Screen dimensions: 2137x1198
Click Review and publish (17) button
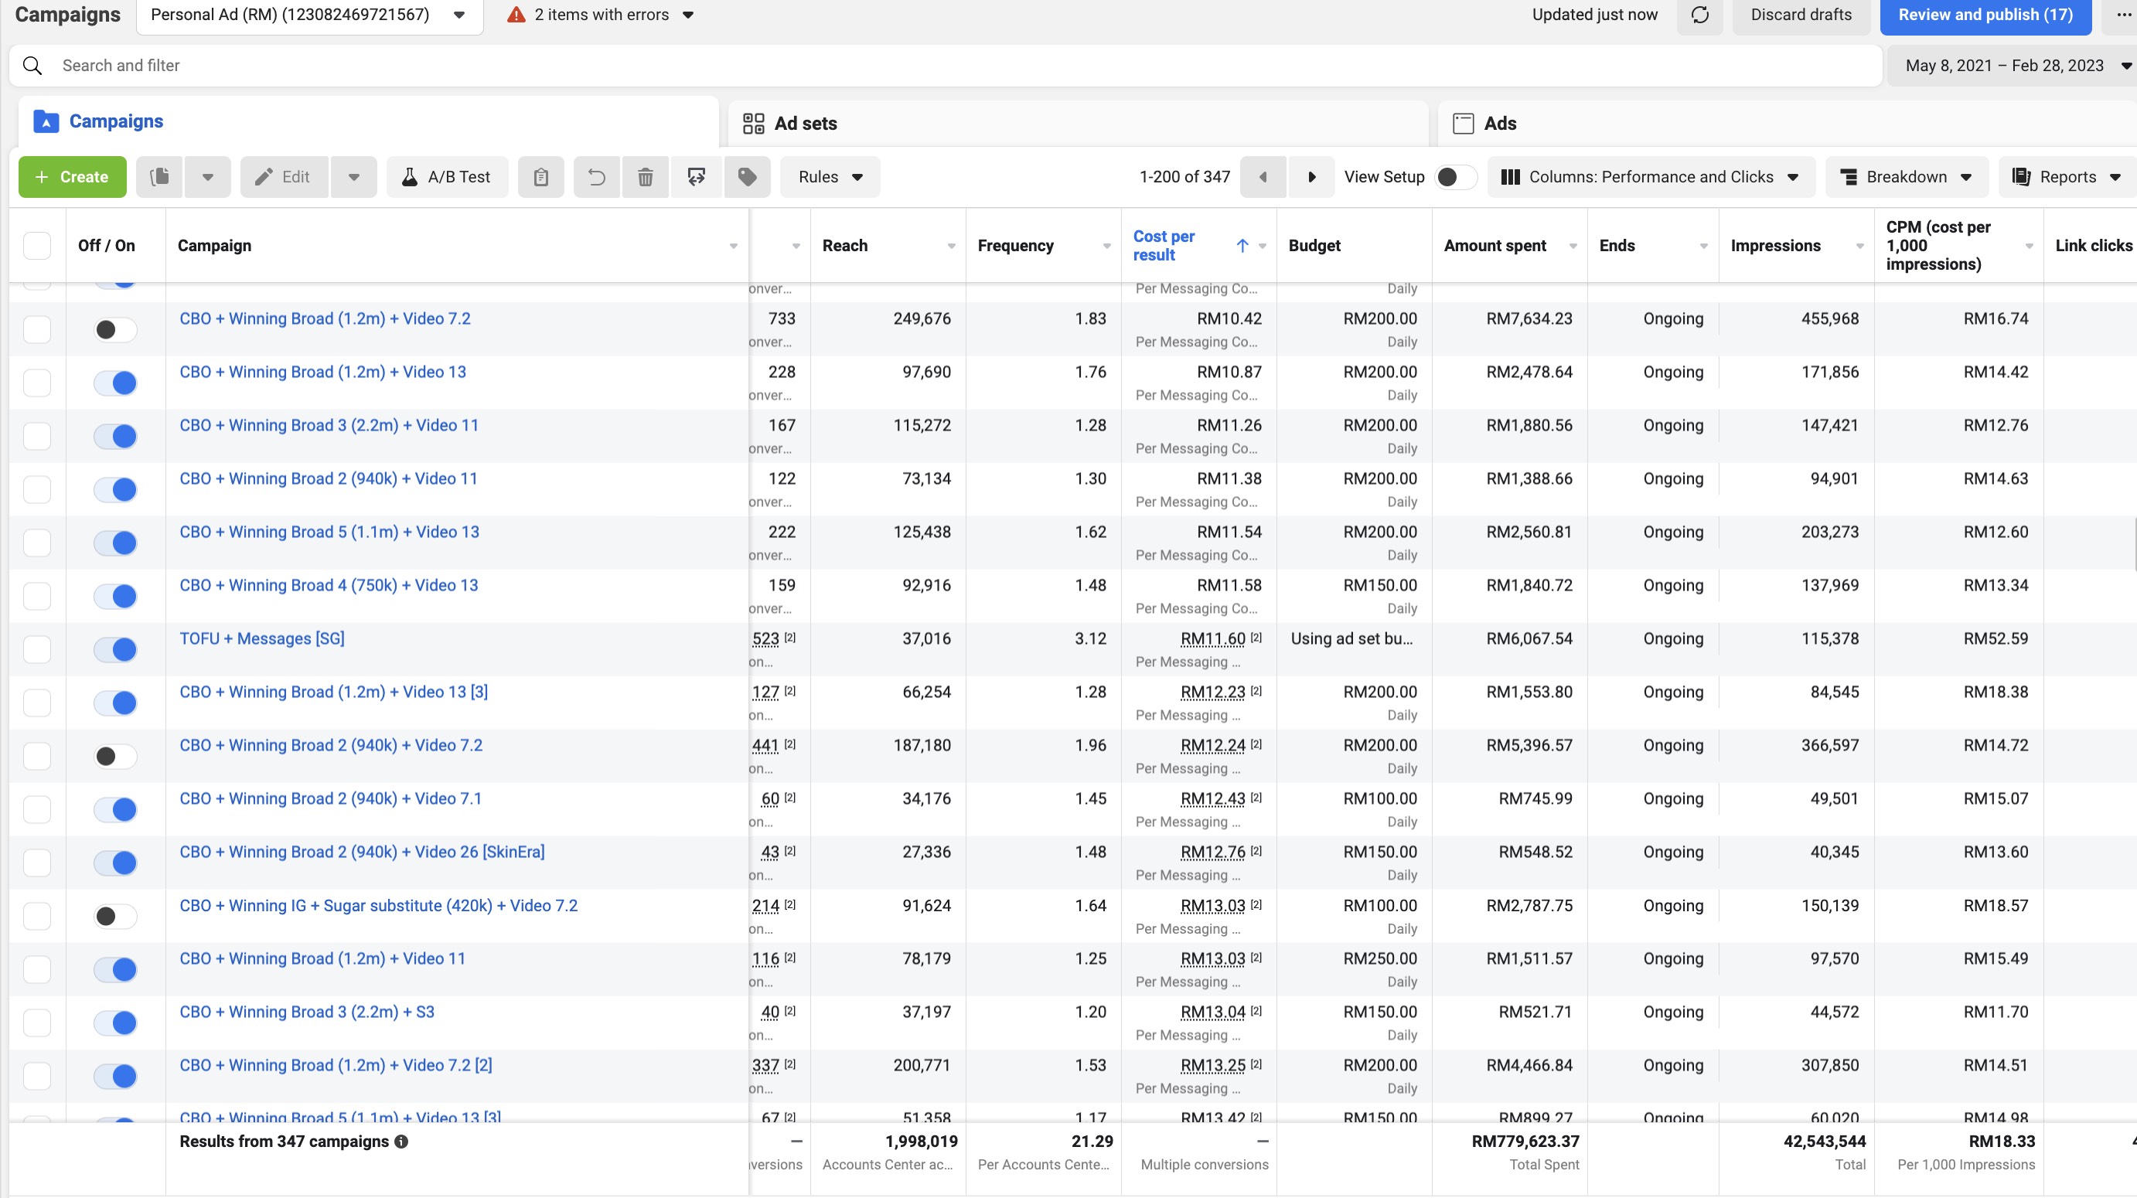(1985, 15)
